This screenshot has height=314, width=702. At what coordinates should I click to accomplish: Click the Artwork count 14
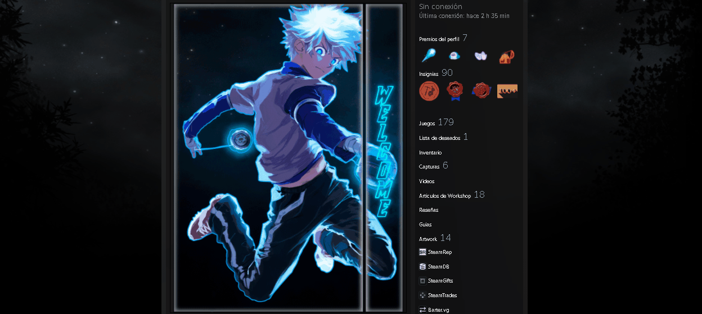pos(445,238)
